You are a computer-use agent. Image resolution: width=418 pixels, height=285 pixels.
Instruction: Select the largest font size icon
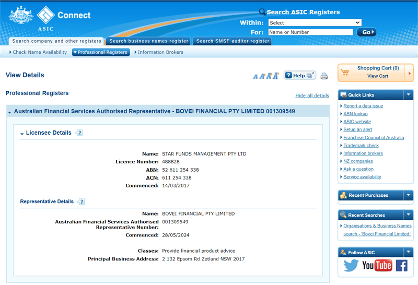tap(276, 76)
